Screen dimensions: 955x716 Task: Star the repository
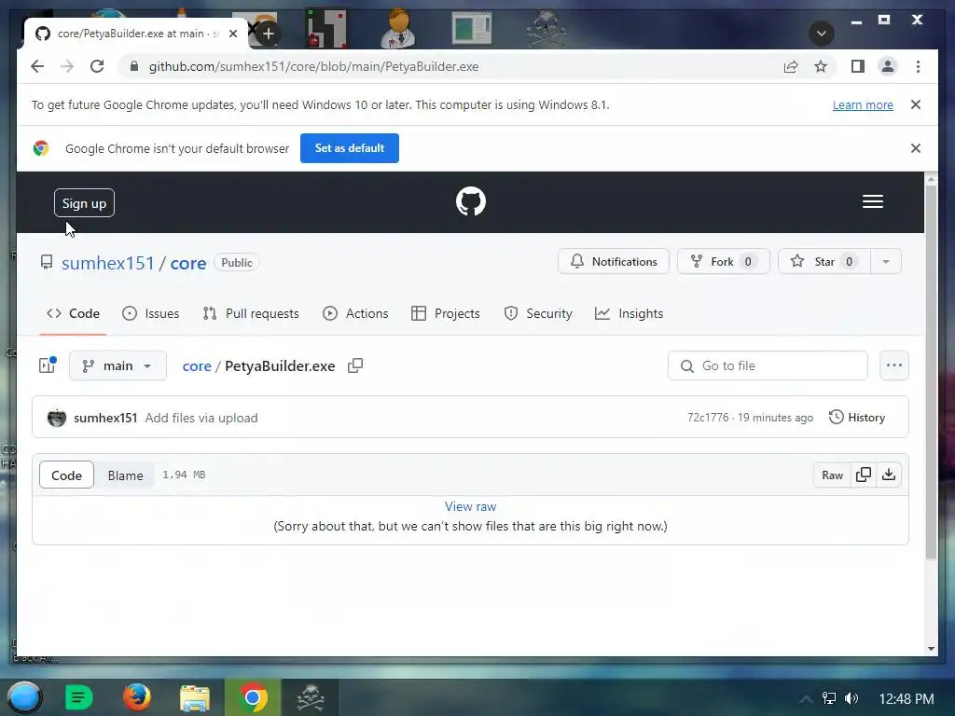(x=824, y=261)
